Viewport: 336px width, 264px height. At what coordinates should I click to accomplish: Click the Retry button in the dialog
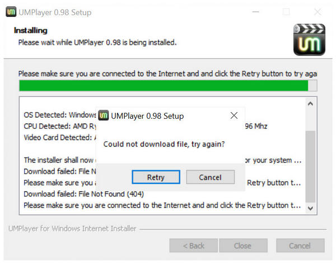pos(156,177)
